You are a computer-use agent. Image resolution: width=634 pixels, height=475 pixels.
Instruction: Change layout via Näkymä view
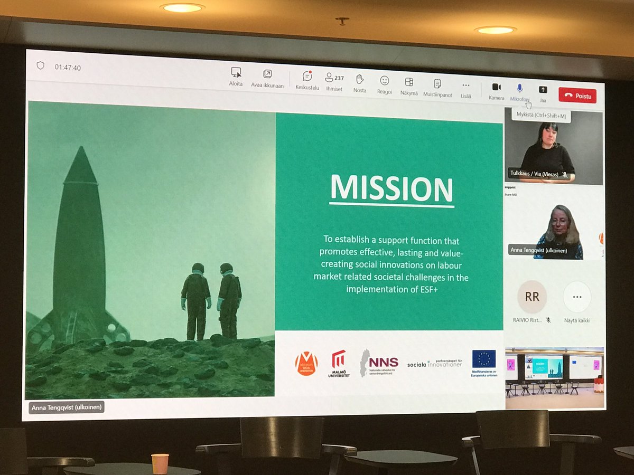click(409, 86)
